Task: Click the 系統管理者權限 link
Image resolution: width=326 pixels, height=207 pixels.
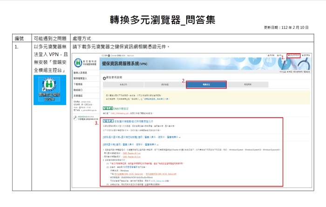Action: (x=130, y=167)
